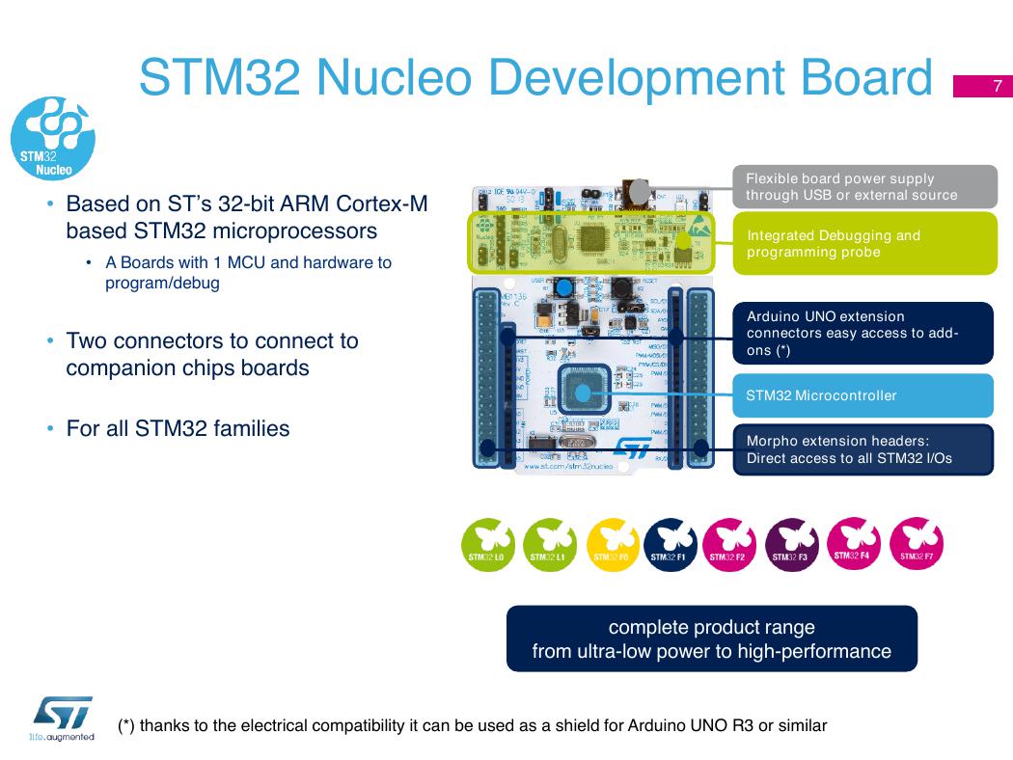Click the Arduino UNO extension connectors callout
This screenshot has width=1013, height=760.
pyautogui.click(x=862, y=333)
